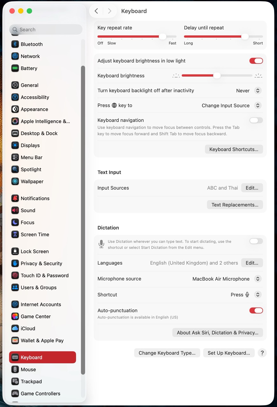Image resolution: width=277 pixels, height=407 pixels.
Task: Click the General gear icon
Action: coord(15,85)
